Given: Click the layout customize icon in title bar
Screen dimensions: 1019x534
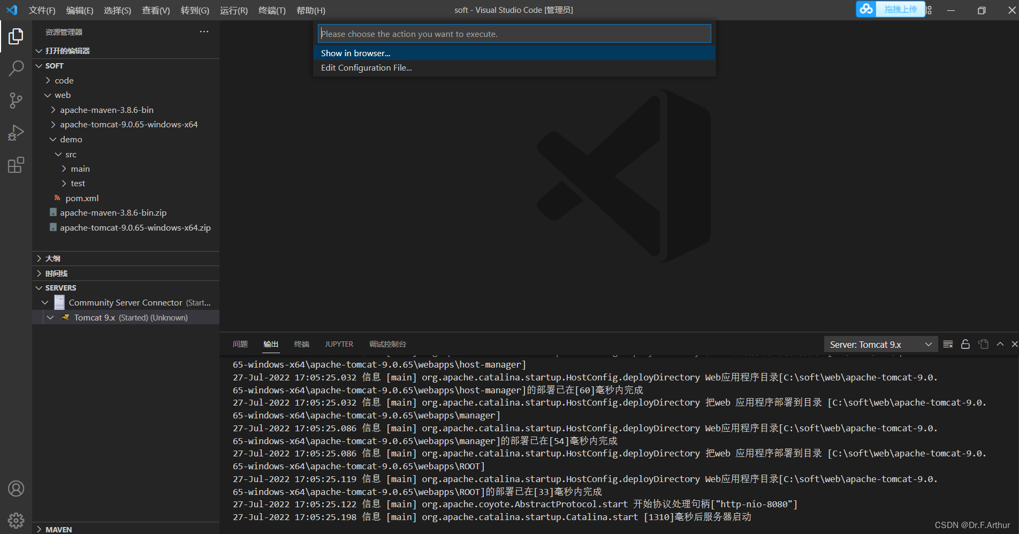Looking at the screenshot, I should click(x=929, y=10).
